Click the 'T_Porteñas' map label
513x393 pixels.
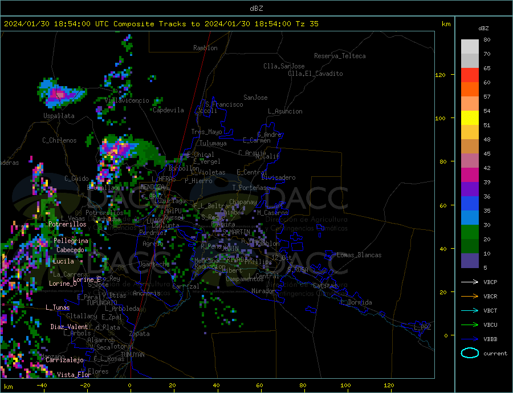coord(250,188)
